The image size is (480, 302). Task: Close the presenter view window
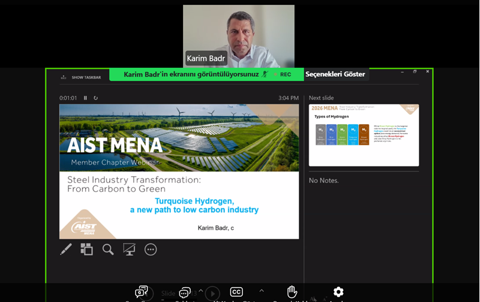click(427, 71)
